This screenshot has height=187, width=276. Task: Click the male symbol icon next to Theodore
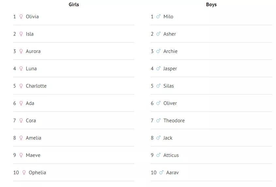click(x=158, y=121)
